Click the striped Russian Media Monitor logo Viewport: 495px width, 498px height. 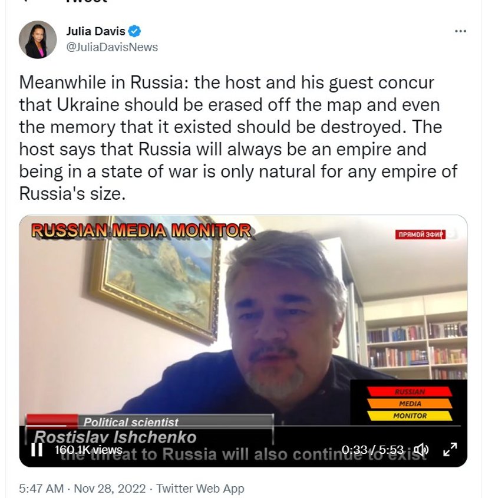(x=410, y=403)
